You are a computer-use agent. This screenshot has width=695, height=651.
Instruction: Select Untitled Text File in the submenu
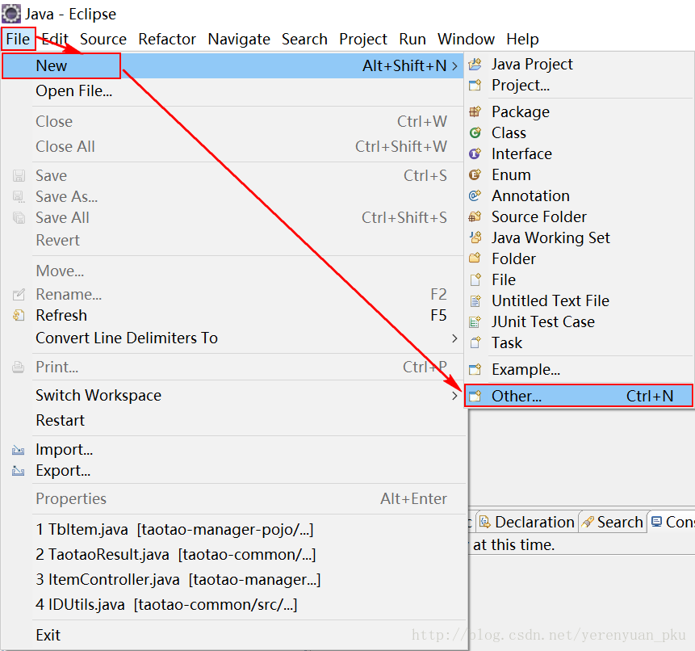[579, 300]
